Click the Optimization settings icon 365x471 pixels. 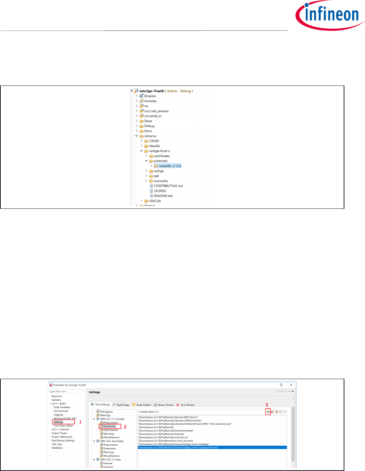coord(101,430)
